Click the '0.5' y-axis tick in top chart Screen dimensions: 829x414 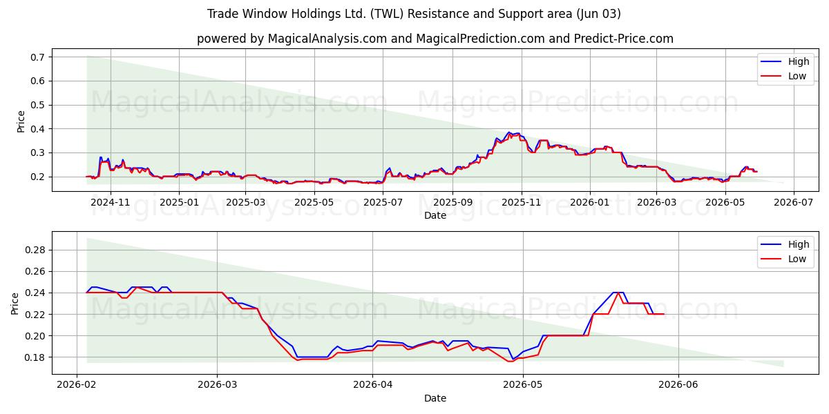click(x=39, y=105)
